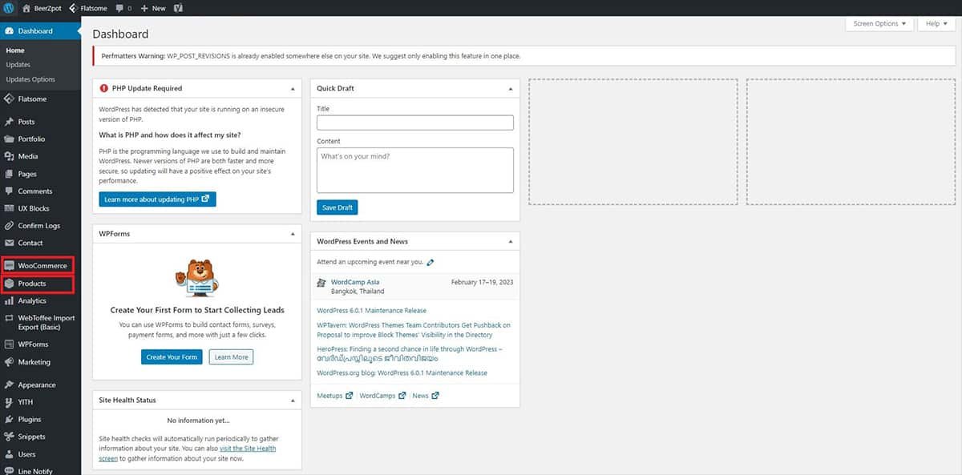Click into the Quick Draft Title field
This screenshot has height=475, width=962.
pos(414,123)
